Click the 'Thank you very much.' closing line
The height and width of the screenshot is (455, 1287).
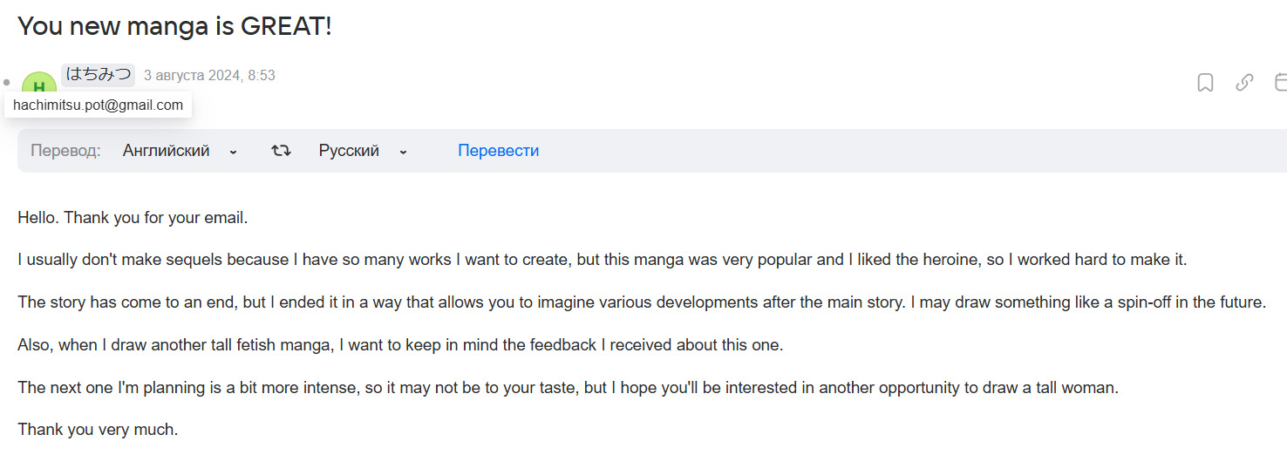[98, 430]
